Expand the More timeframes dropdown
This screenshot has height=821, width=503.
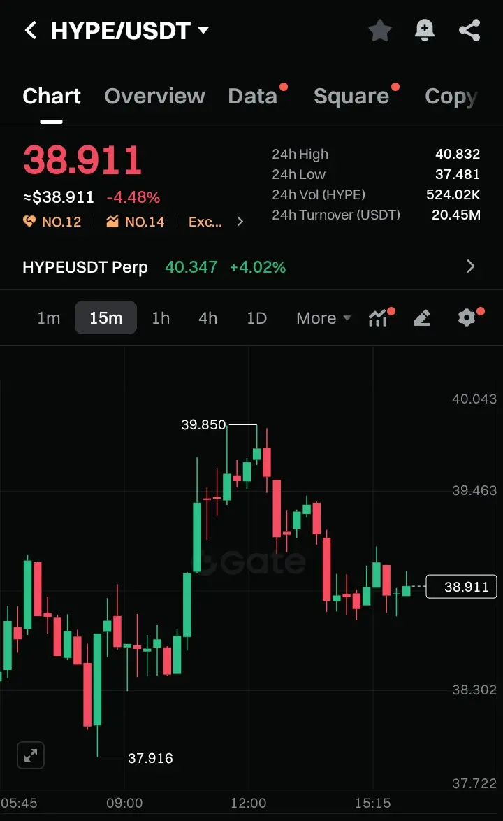323,317
